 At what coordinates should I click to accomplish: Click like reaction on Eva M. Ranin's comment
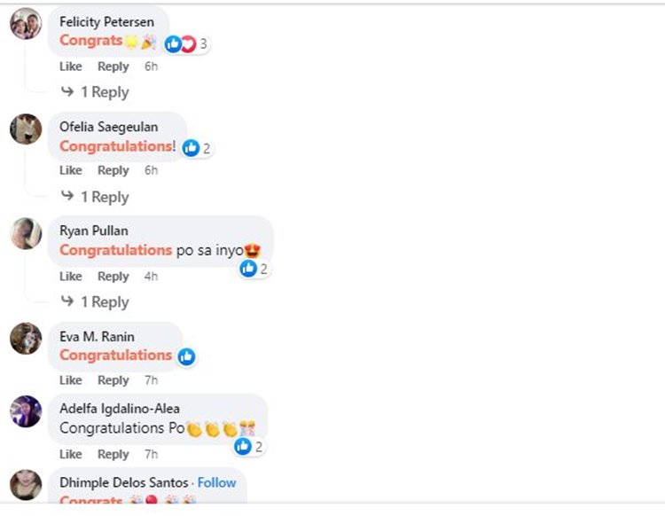coord(186,356)
